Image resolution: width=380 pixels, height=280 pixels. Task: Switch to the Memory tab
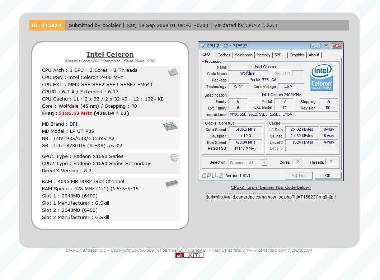click(x=263, y=55)
